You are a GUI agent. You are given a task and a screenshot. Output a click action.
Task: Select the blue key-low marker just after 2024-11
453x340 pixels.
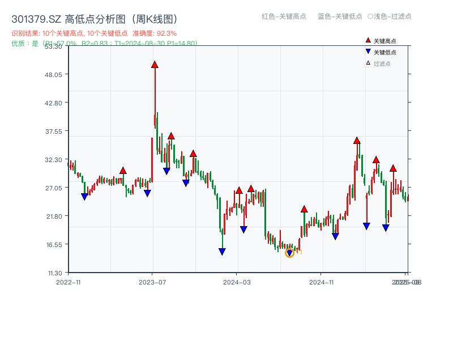335,236
